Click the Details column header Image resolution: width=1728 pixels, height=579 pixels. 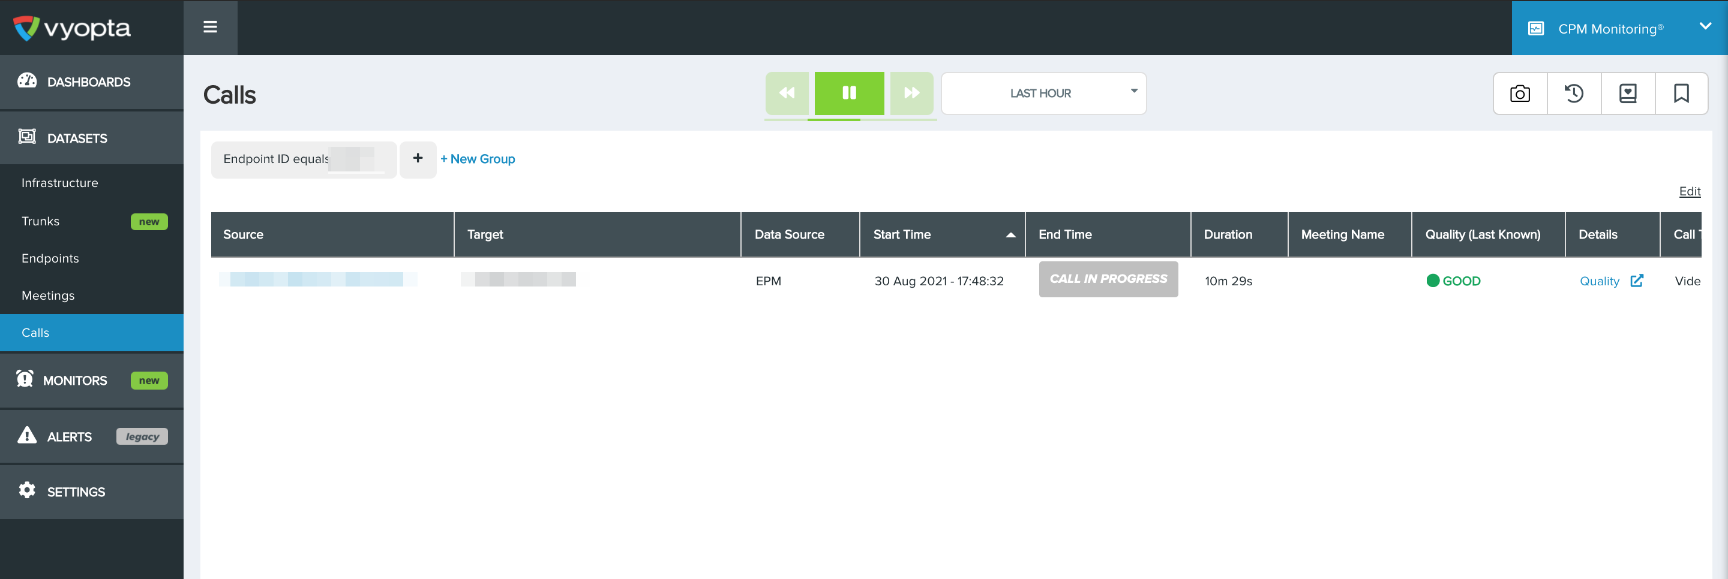(x=1612, y=234)
